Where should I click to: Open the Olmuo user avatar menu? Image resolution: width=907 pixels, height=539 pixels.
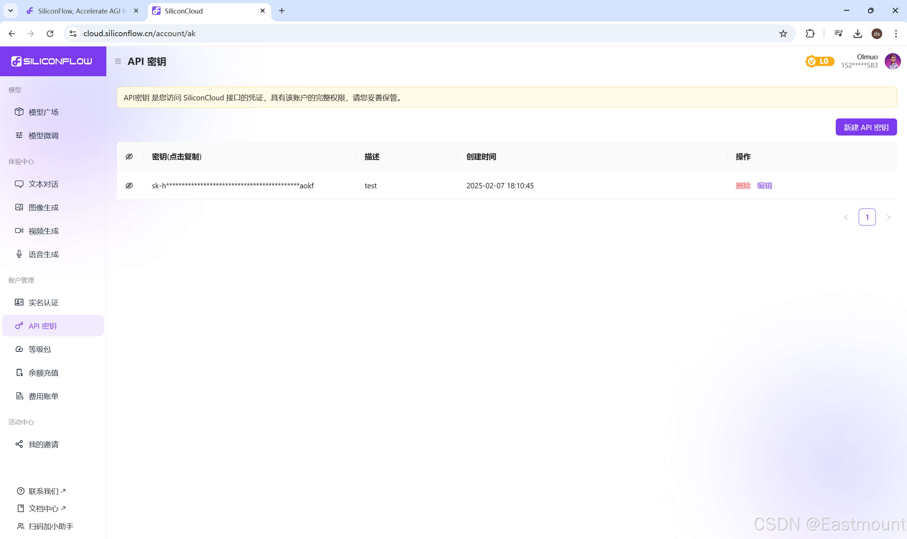[892, 61]
